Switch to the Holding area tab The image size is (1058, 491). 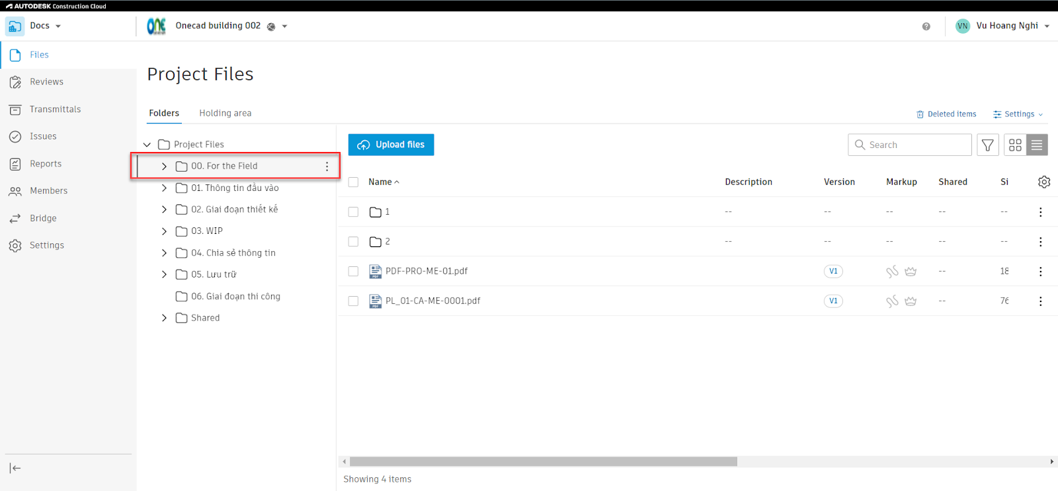click(x=225, y=113)
